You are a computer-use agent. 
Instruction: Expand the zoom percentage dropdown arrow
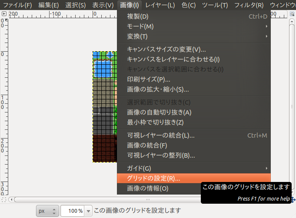pos(89,211)
